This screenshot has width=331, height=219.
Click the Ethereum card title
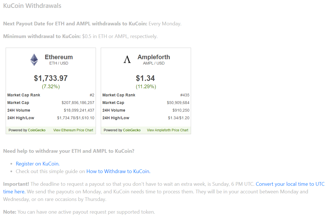point(59,57)
